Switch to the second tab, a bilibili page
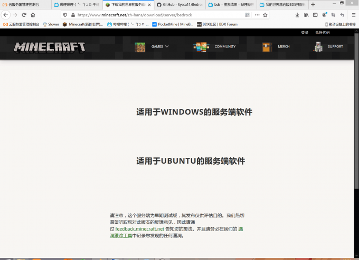 [x=77, y=5]
